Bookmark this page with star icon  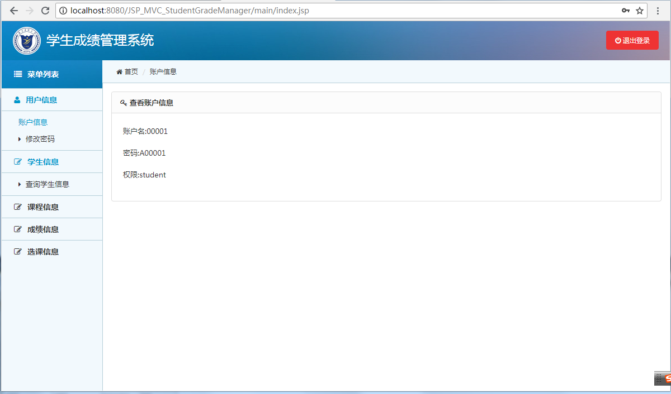(x=640, y=11)
